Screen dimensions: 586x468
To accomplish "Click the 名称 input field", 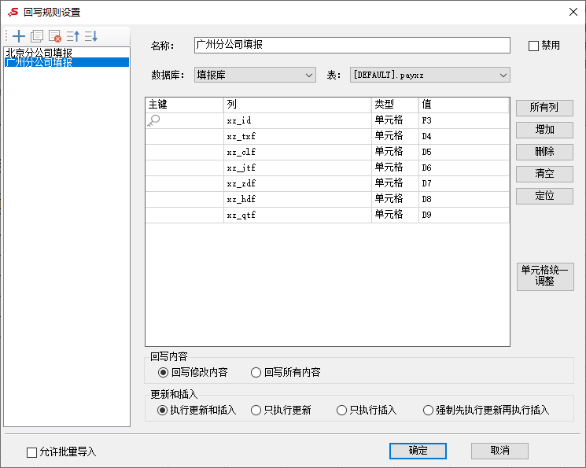I will pos(352,46).
